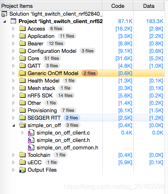Expand the Application folder
The image size is (168, 194).
[x=13, y=36]
